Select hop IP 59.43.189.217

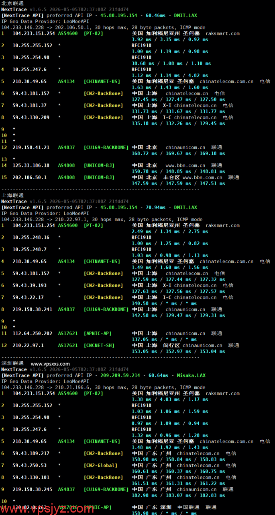coord(31,453)
